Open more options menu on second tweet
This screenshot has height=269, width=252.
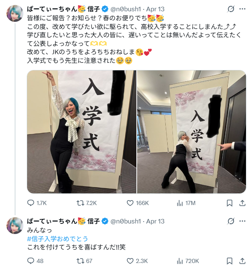point(242,221)
